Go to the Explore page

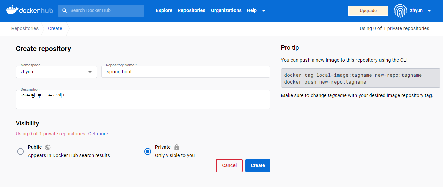164,10
